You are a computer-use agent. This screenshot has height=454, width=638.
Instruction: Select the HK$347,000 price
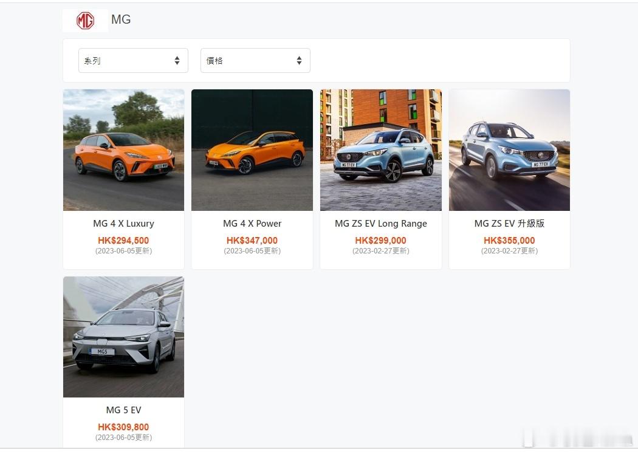[x=252, y=241]
